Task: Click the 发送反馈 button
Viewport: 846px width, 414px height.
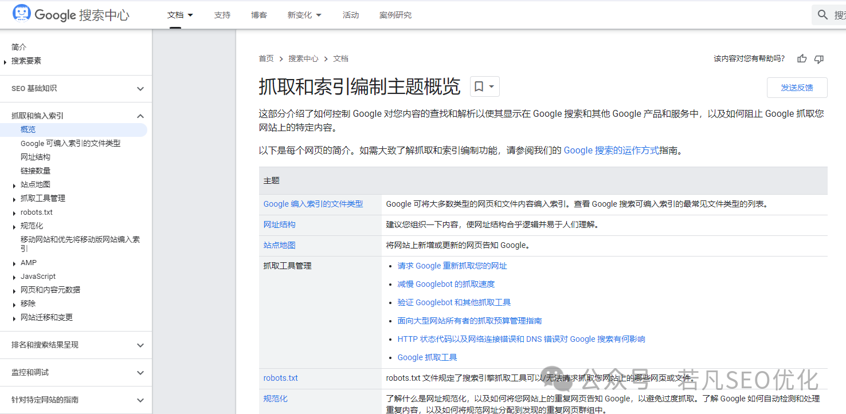Action: coord(797,88)
